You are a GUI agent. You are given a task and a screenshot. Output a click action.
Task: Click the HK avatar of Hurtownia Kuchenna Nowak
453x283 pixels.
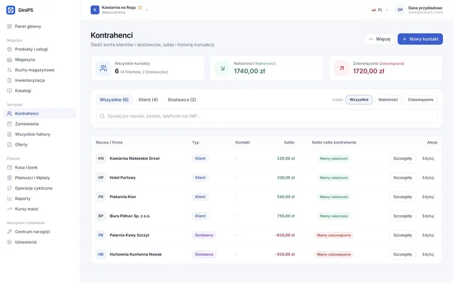pyautogui.click(x=101, y=255)
